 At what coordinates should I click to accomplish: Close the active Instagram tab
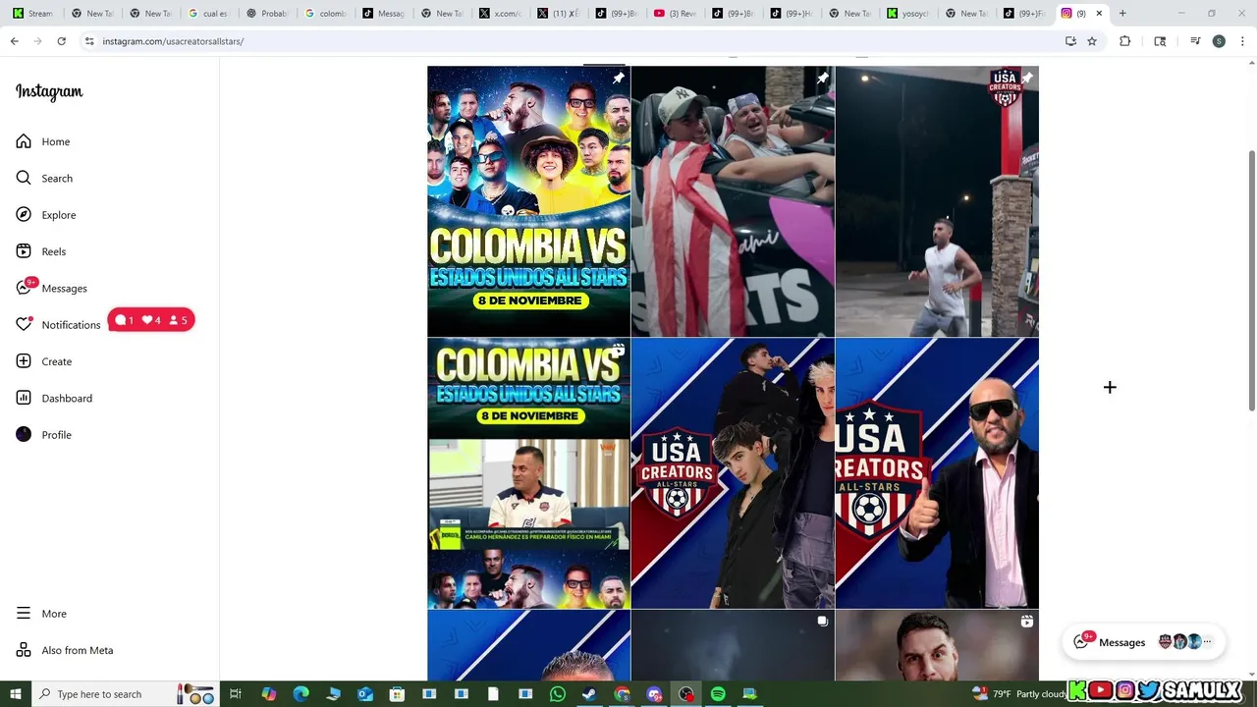(1099, 14)
